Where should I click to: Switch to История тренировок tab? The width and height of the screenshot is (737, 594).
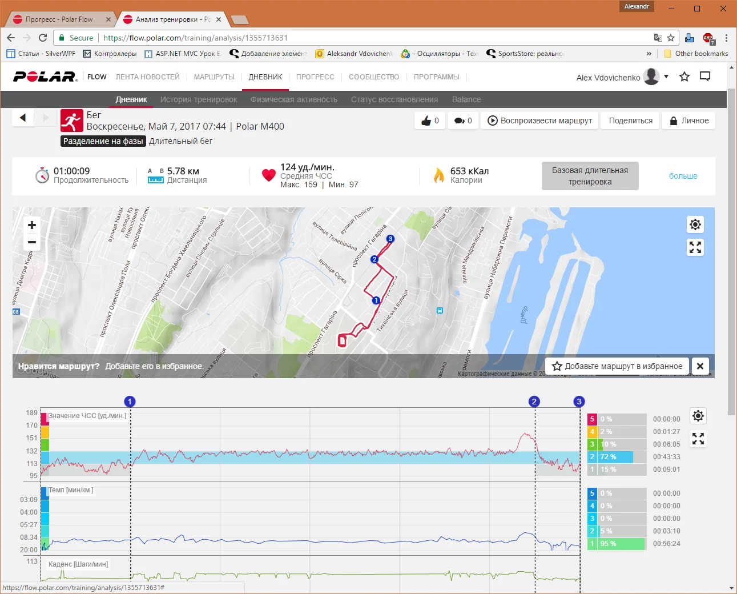click(199, 99)
